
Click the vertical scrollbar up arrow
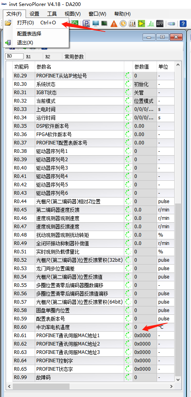click(178, 65)
